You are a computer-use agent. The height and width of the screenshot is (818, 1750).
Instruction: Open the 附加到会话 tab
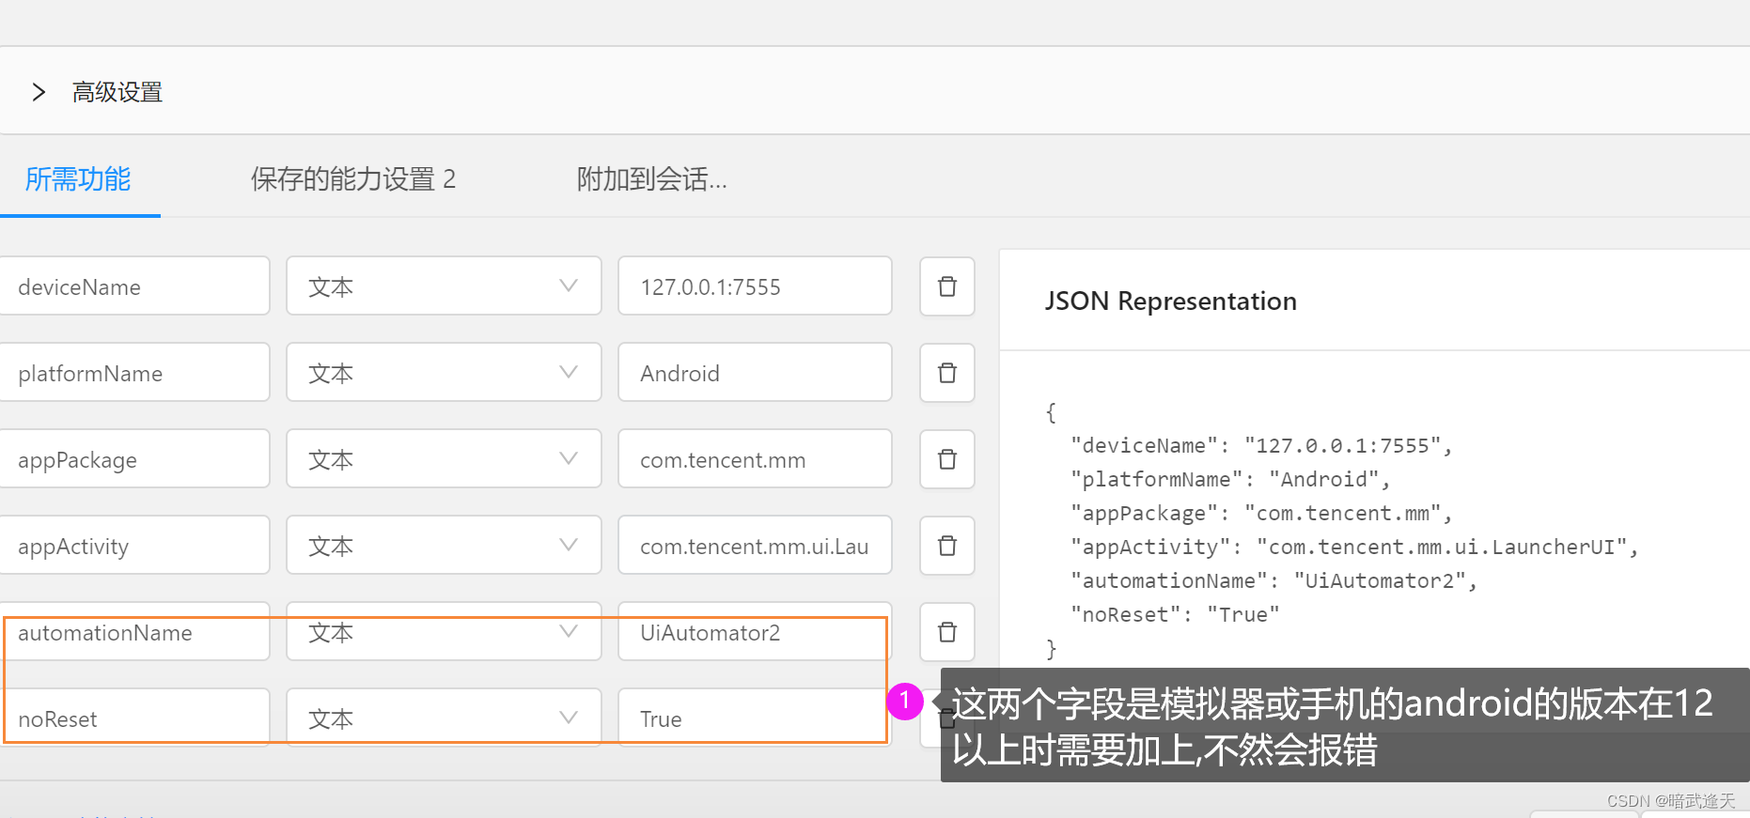(x=652, y=179)
